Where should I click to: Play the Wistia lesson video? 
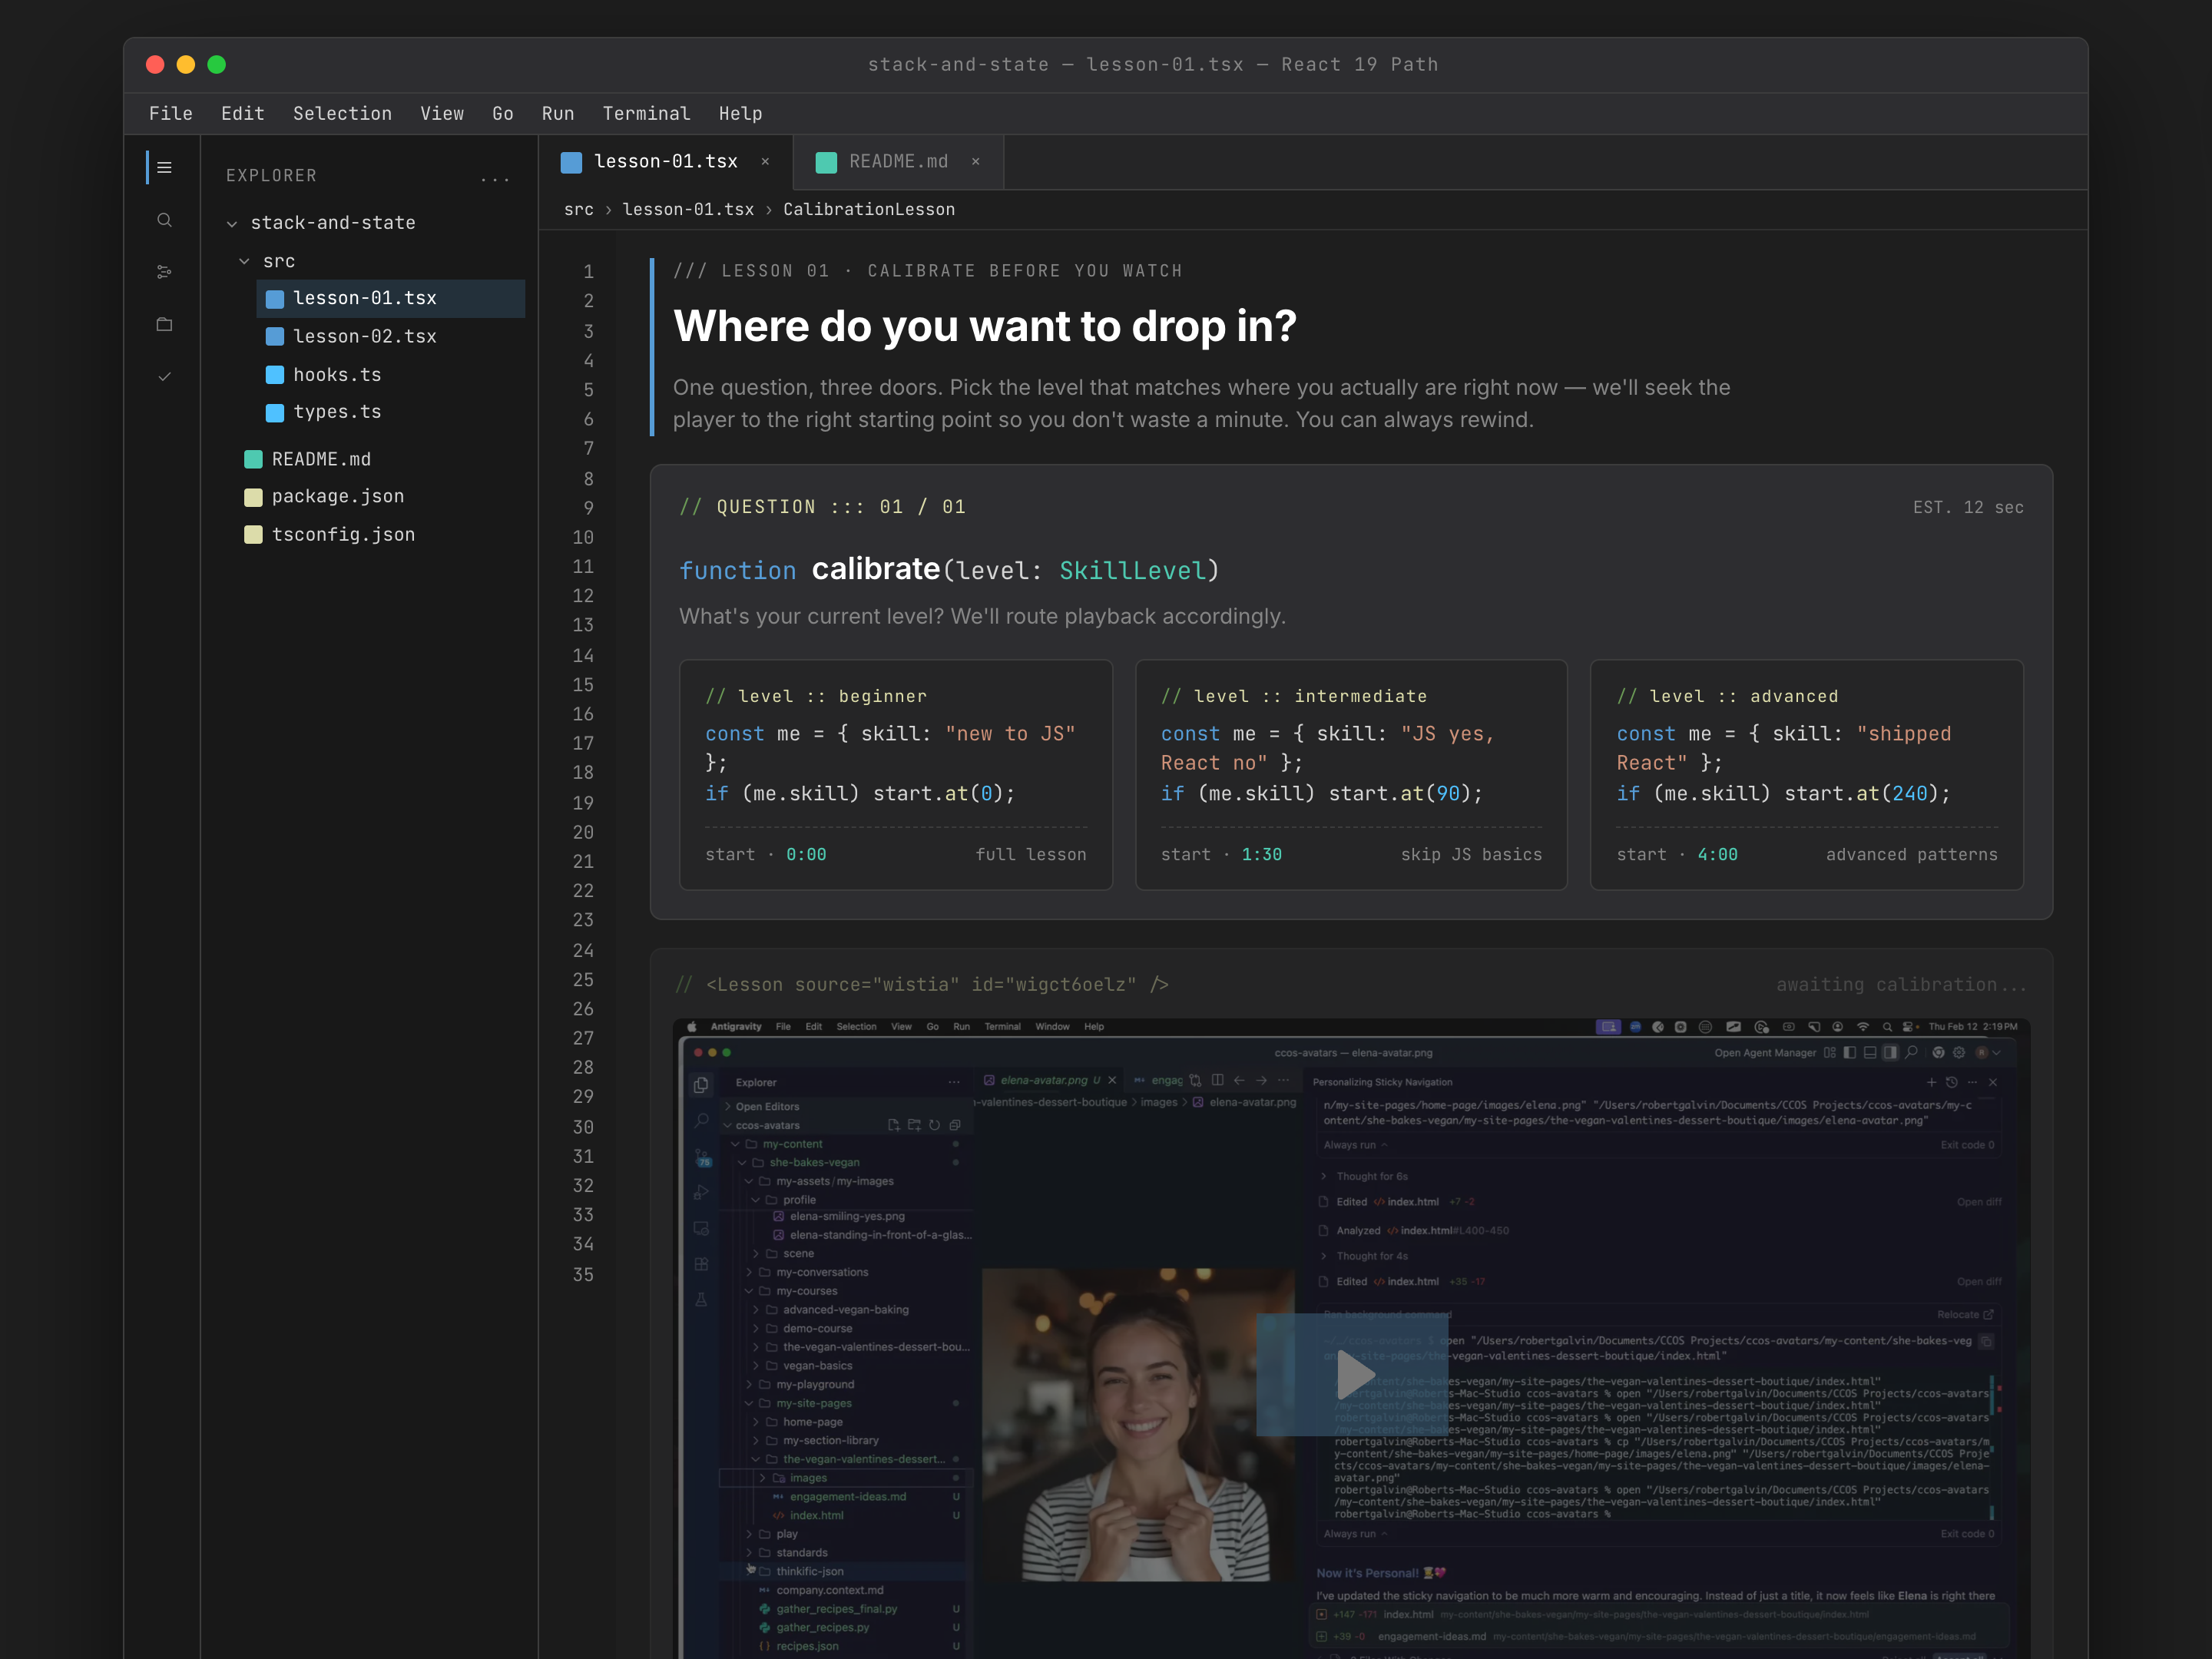1352,1375
